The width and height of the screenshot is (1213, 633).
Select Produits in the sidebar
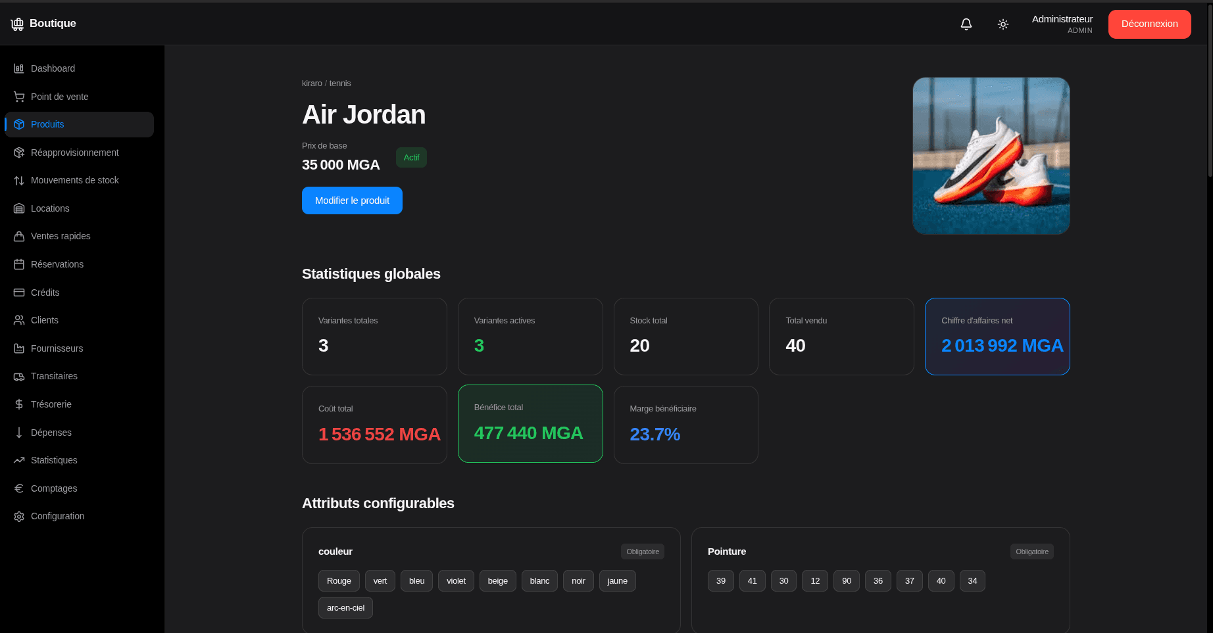80,124
